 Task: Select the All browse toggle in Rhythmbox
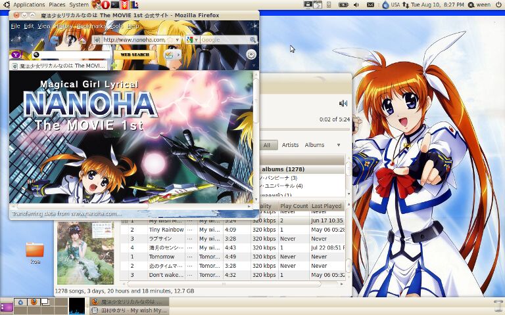(x=267, y=145)
